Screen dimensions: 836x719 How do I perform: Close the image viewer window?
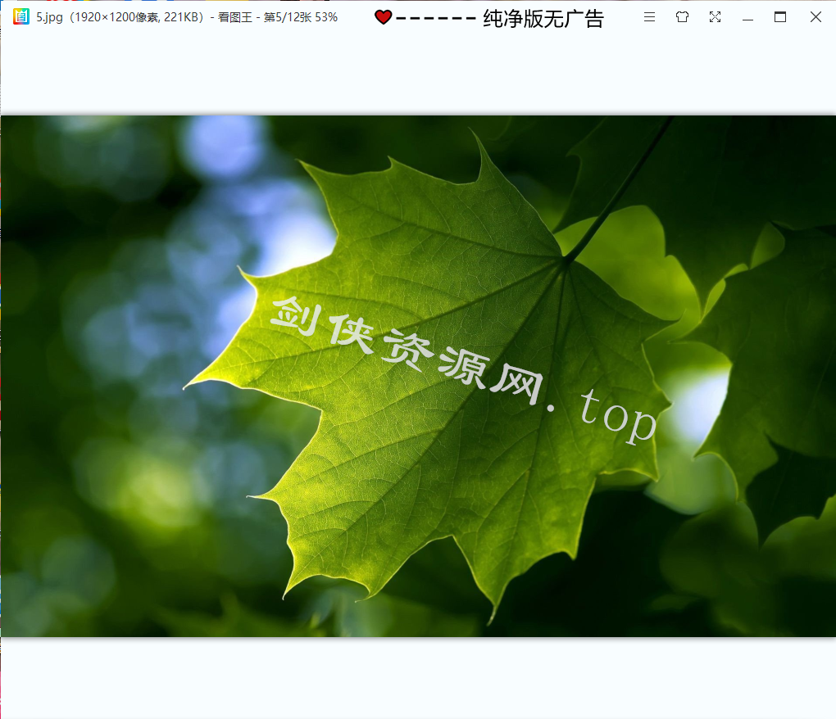click(816, 17)
